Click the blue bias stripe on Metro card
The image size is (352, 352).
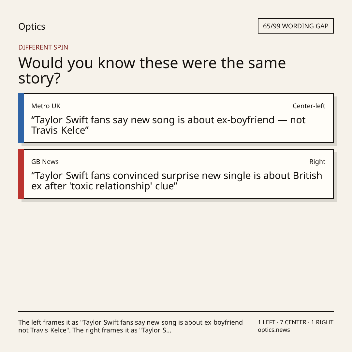tap(21, 118)
